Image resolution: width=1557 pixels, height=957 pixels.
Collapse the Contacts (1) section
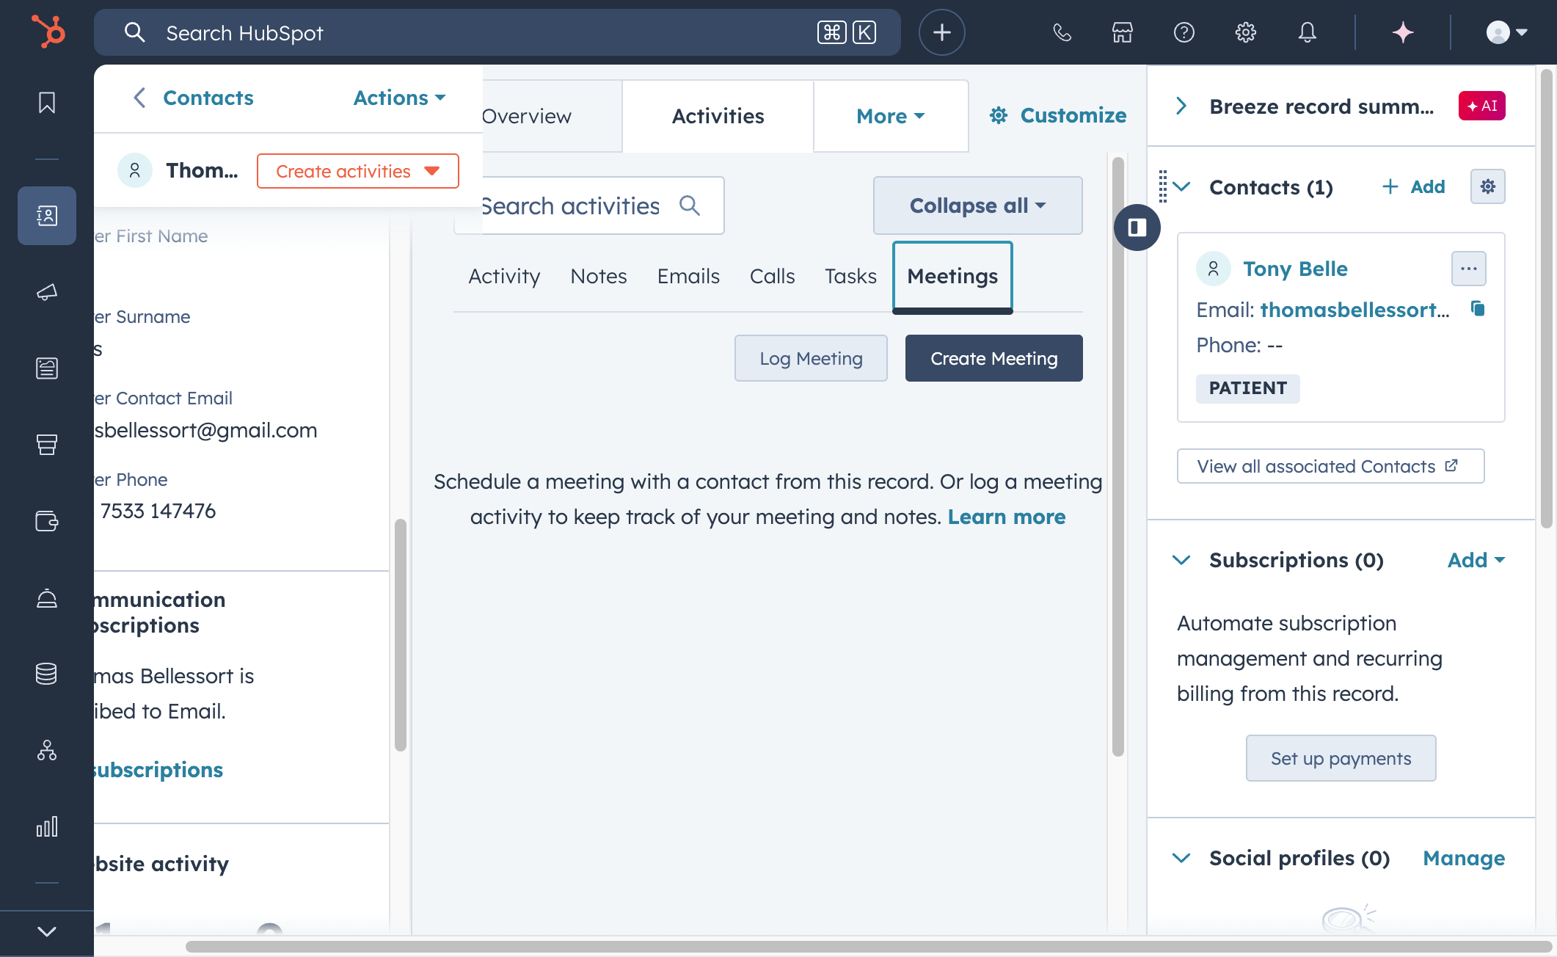(1181, 186)
